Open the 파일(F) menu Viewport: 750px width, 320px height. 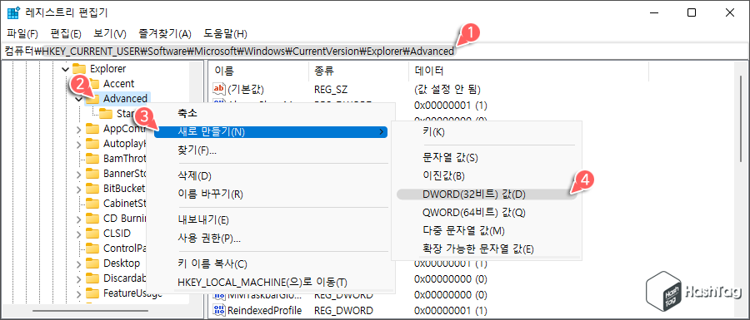tap(22, 34)
